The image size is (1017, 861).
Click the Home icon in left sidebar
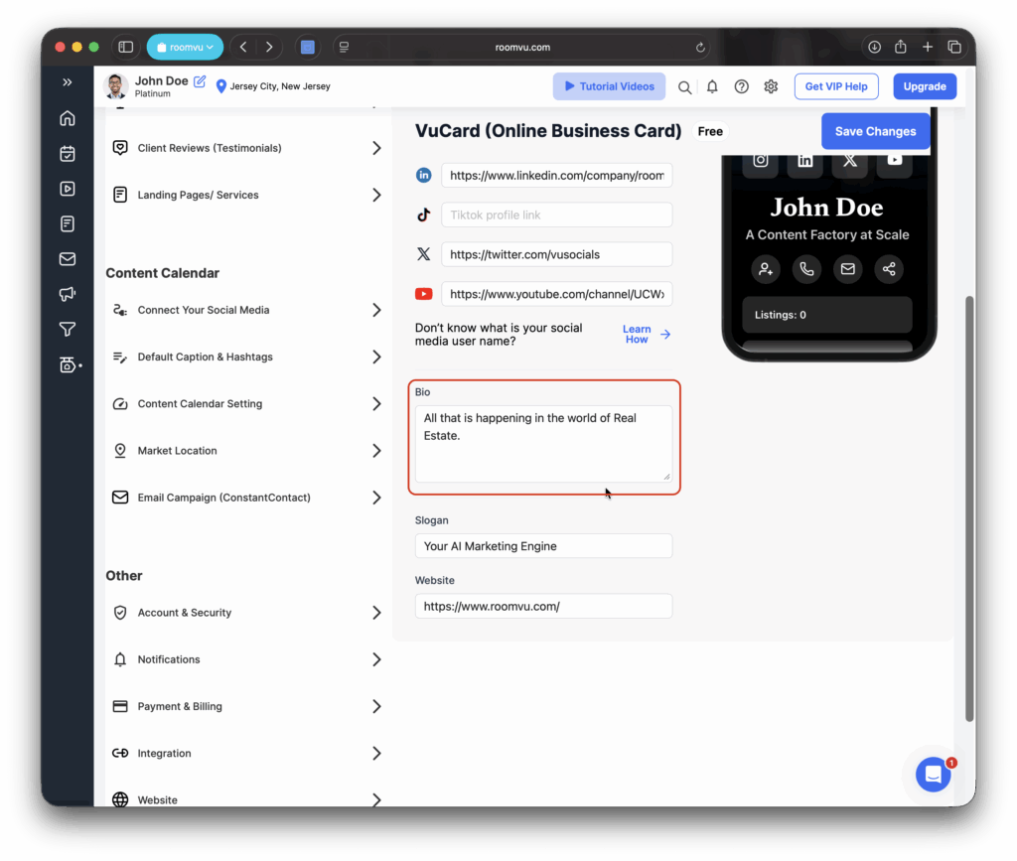(68, 118)
